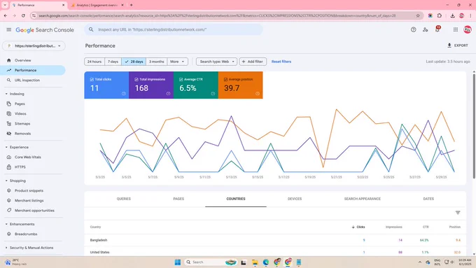Bookmark page with the star icon

(x=418, y=15)
